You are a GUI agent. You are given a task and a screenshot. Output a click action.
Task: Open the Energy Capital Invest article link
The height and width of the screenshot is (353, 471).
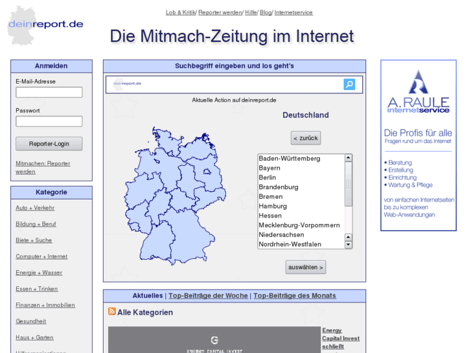(341, 340)
